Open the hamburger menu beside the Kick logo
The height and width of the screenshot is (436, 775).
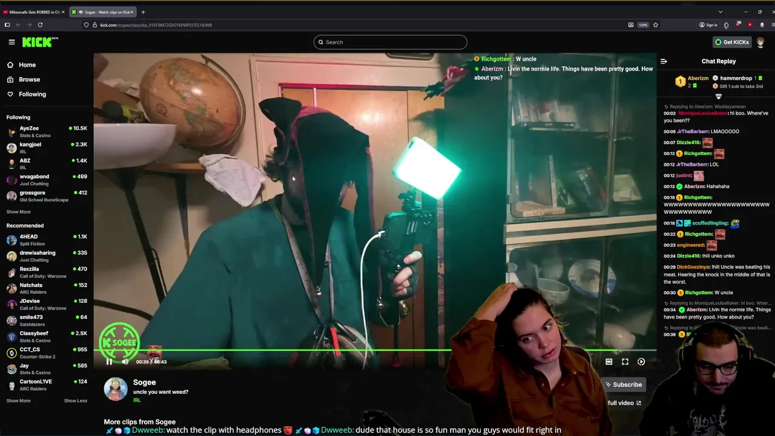pyautogui.click(x=12, y=42)
